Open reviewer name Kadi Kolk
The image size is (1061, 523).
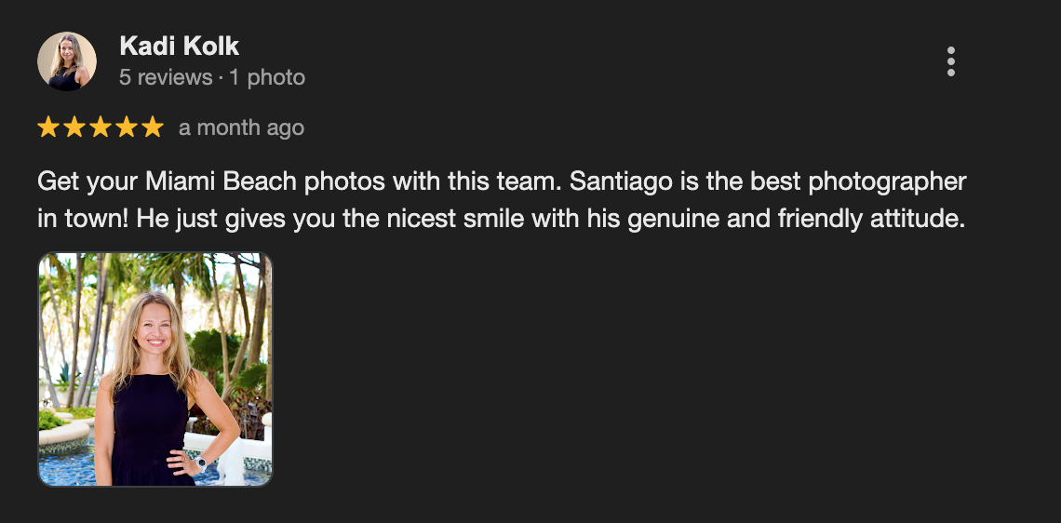180,46
